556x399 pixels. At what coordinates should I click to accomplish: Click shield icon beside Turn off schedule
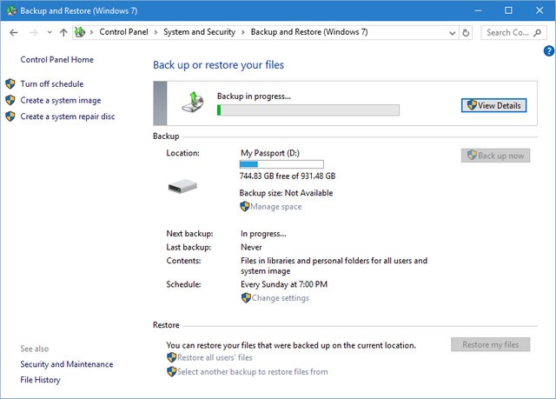[x=10, y=84]
